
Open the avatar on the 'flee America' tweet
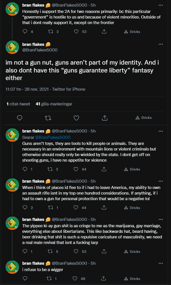point(12,185)
